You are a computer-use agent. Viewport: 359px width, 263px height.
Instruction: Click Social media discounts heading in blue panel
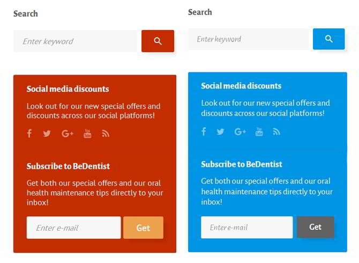pyautogui.click(x=241, y=86)
